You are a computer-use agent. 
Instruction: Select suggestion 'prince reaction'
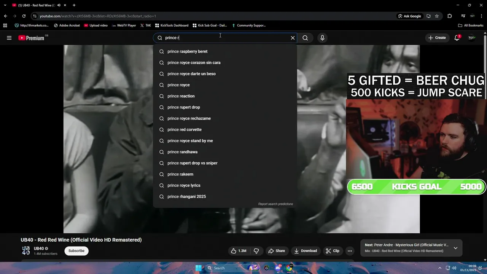[225, 96]
